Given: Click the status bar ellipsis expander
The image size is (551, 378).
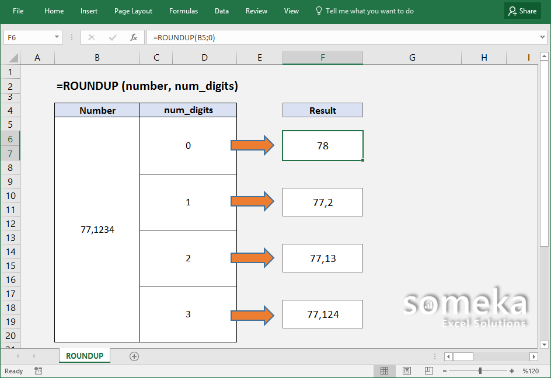Looking at the screenshot, I should click(x=434, y=356).
